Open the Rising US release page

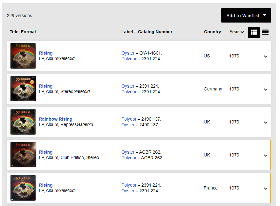point(45,53)
